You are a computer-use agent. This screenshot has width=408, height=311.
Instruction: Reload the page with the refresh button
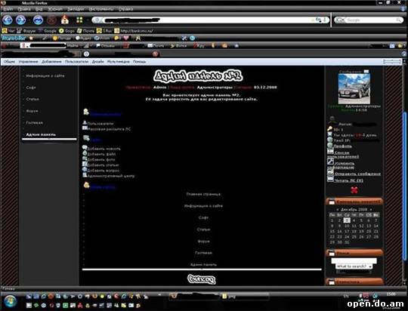tap(38, 20)
